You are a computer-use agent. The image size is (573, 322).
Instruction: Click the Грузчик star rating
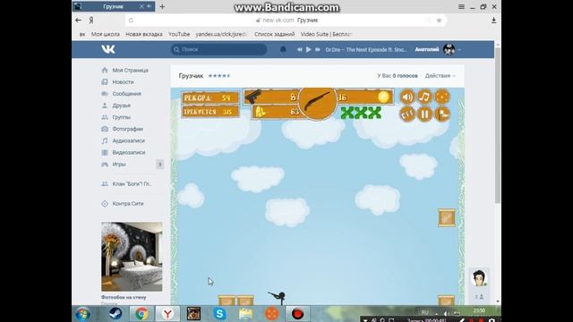click(x=219, y=75)
